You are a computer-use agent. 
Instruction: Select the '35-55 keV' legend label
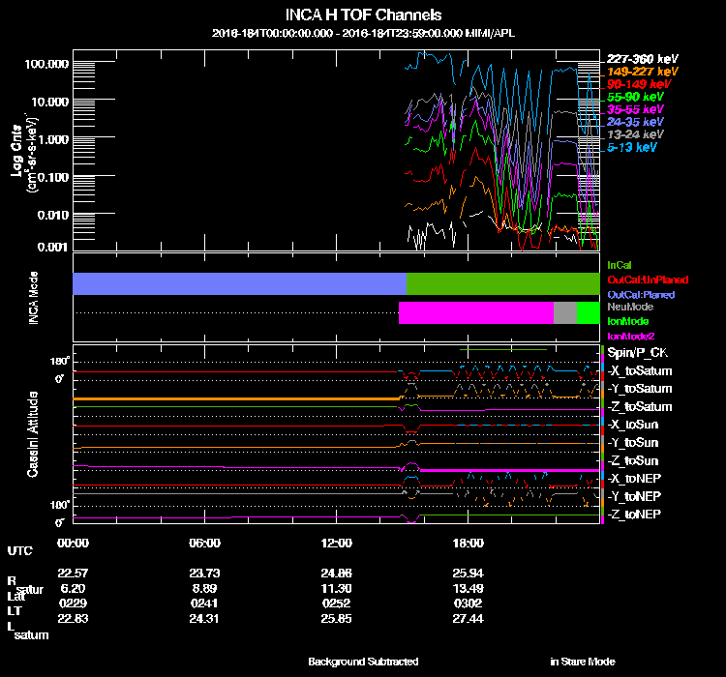pos(635,109)
